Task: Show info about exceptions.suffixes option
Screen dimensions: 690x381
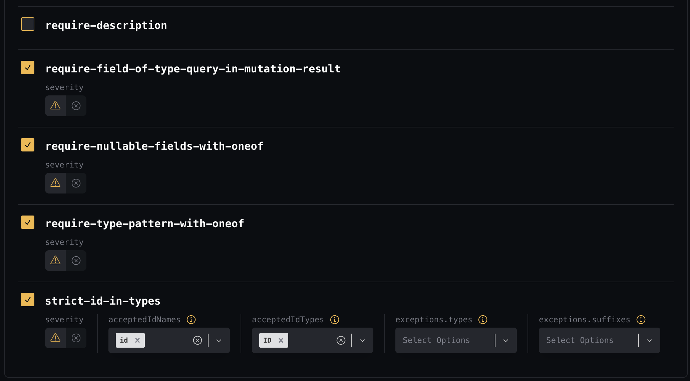Action: pyautogui.click(x=641, y=320)
